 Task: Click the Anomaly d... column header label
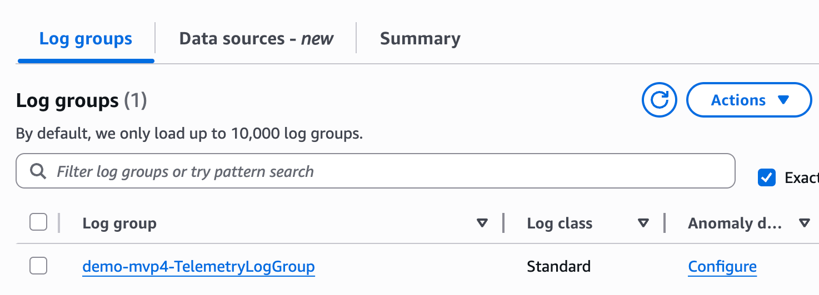[x=735, y=223]
